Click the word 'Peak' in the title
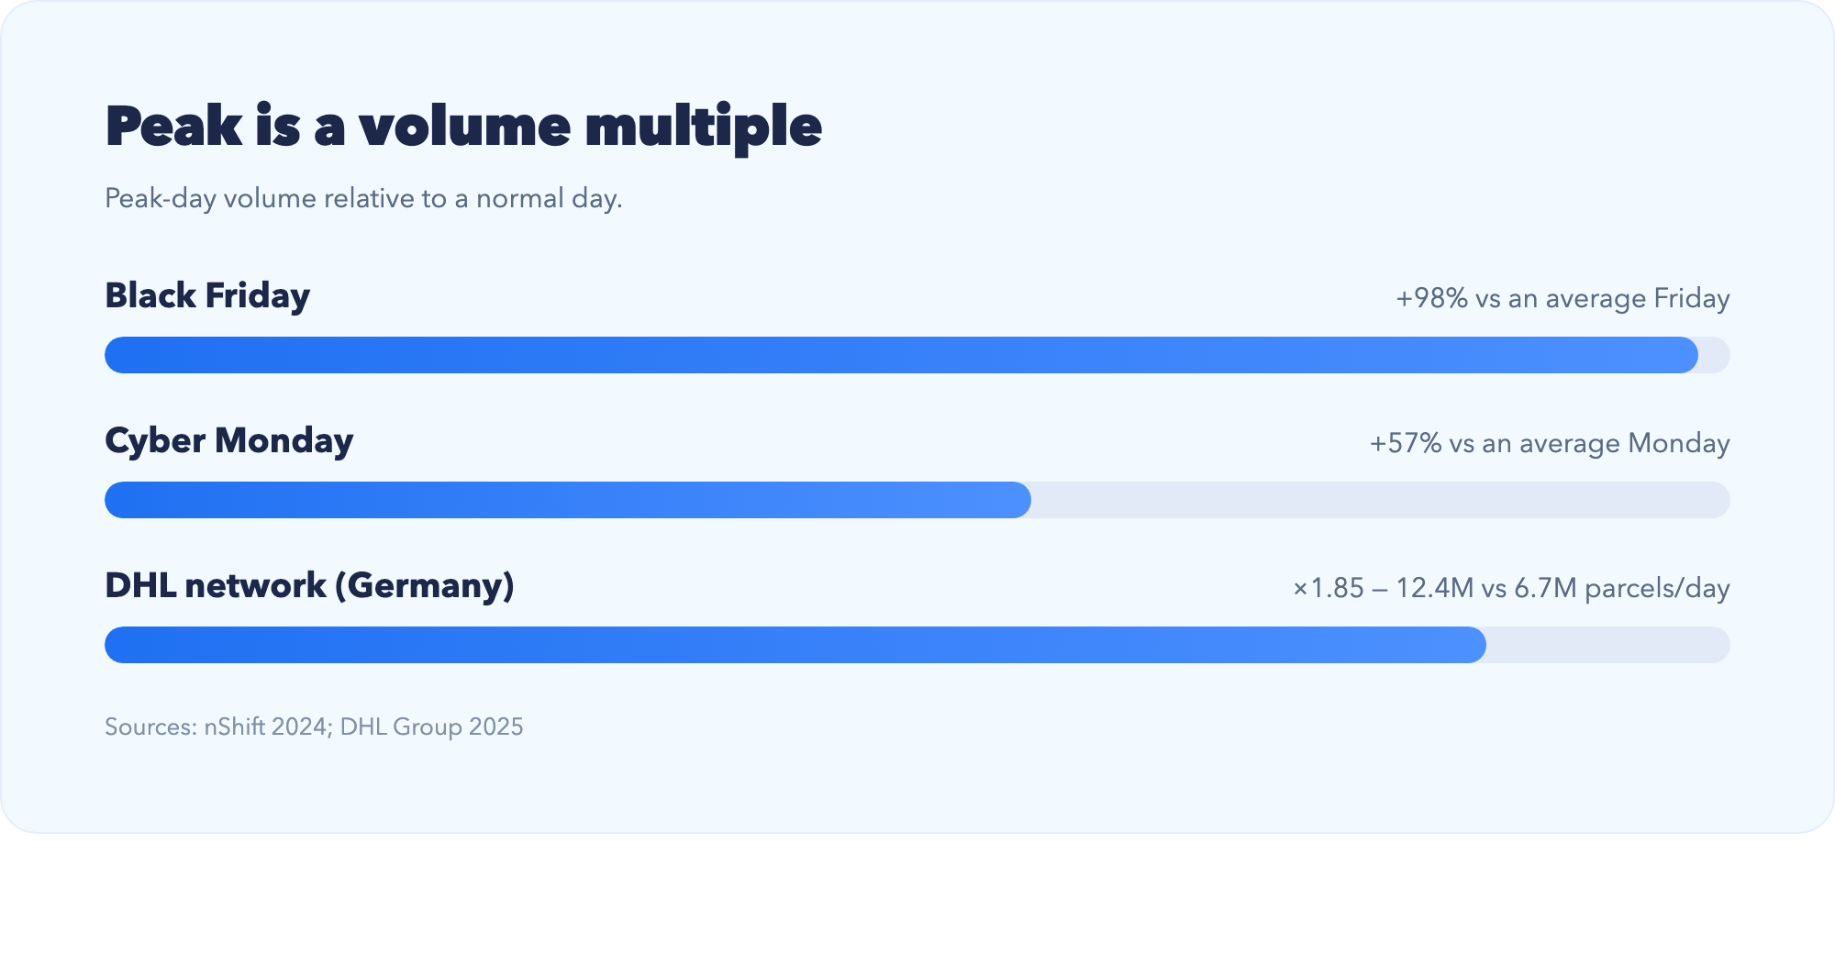The image size is (1835, 954). [x=174, y=127]
